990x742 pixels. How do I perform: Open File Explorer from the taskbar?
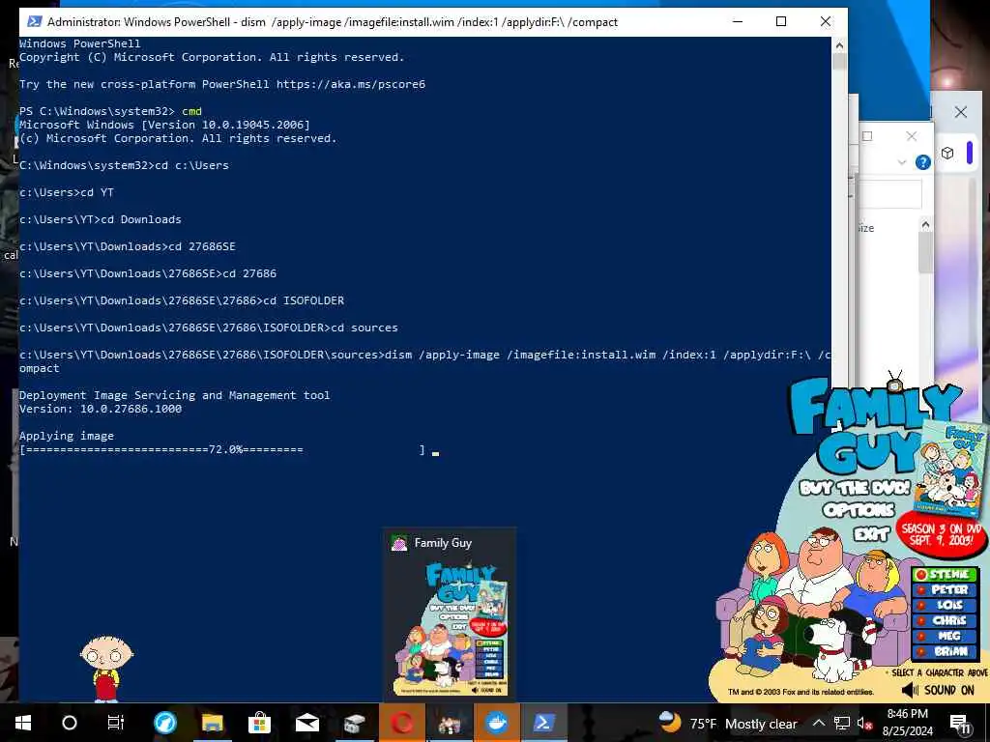pyautogui.click(x=212, y=723)
